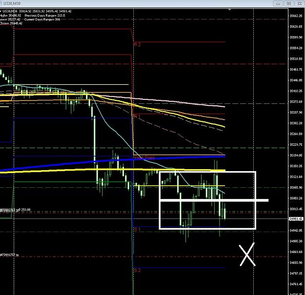Image resolution: width=305 pixels, height=295 pixels.
Task: Click price scale value 35085.90
Action: (x=296, y=188)
